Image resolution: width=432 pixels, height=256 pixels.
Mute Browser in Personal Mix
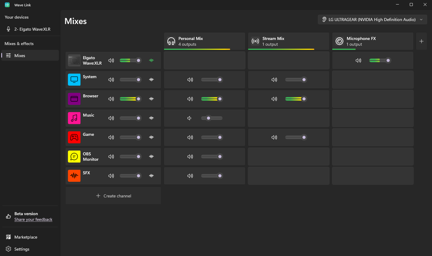[190, 99]
